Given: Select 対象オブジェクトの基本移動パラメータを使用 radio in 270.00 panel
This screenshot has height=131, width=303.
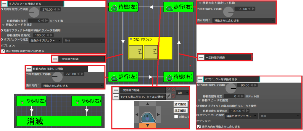Looking at the screenshot, I should (2, 30).
